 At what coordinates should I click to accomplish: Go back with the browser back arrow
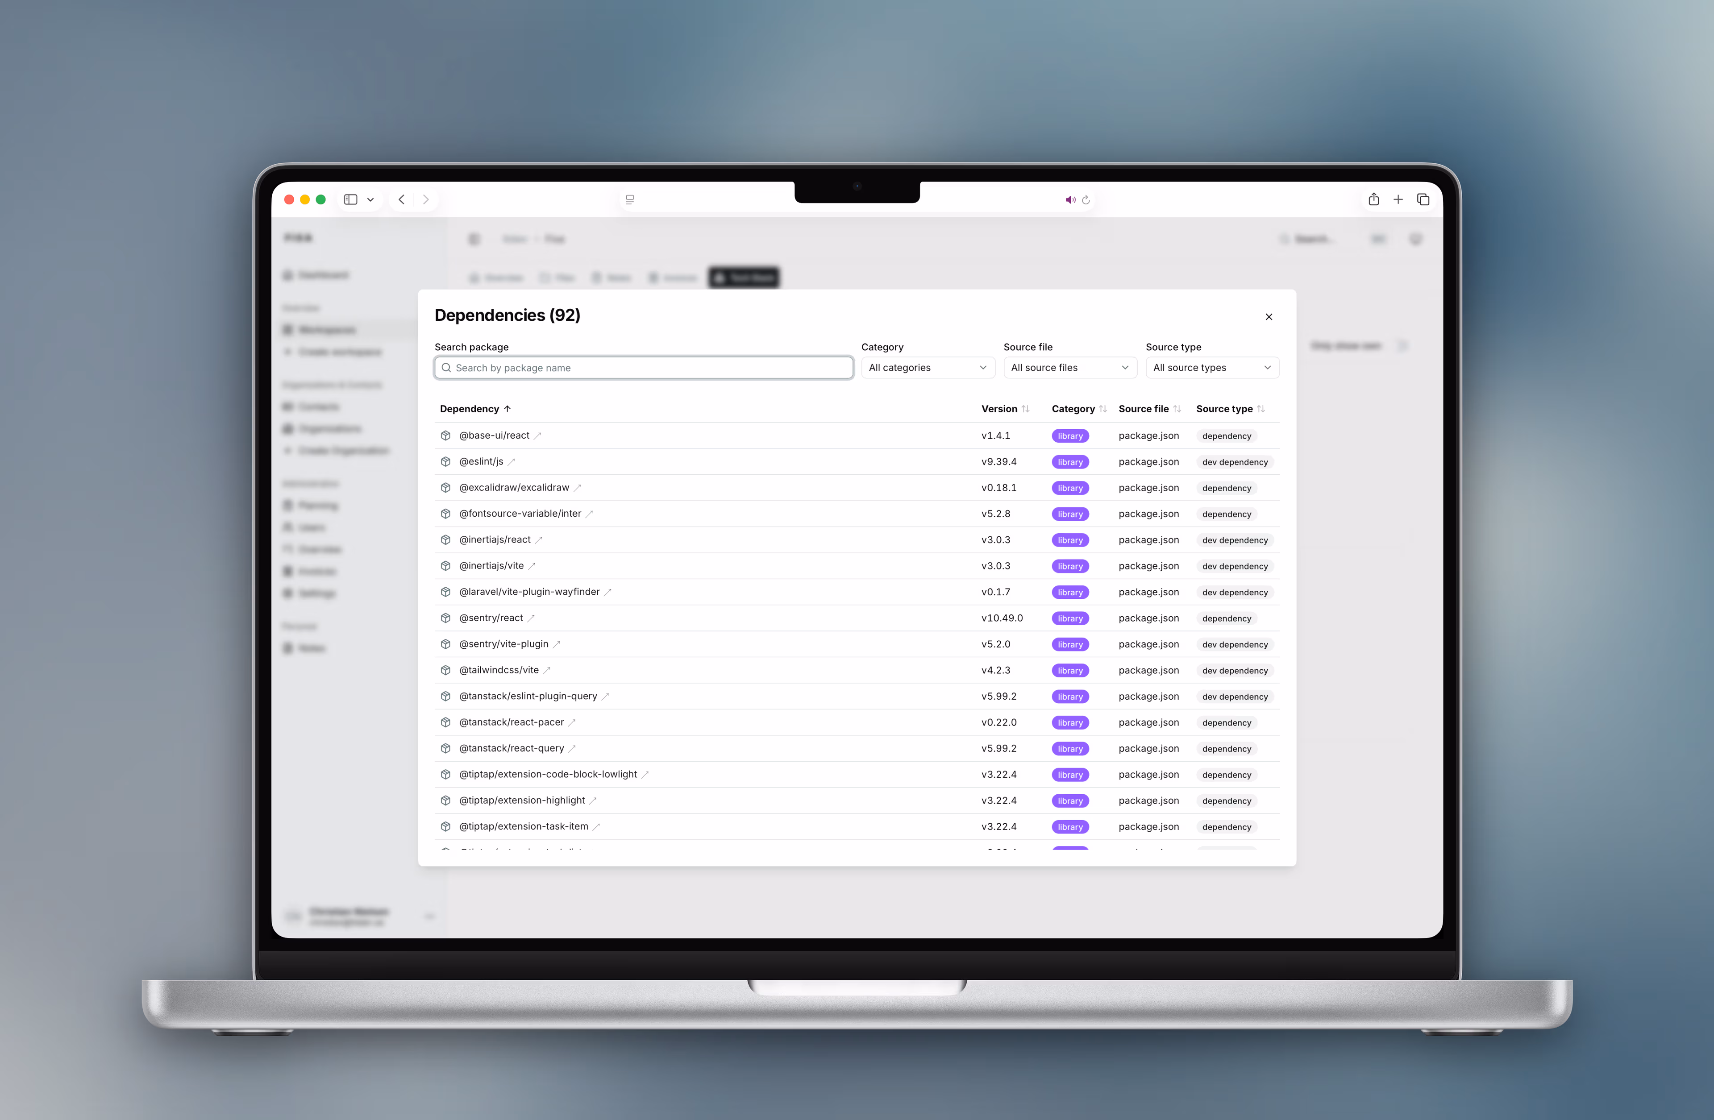coord(402,199)
